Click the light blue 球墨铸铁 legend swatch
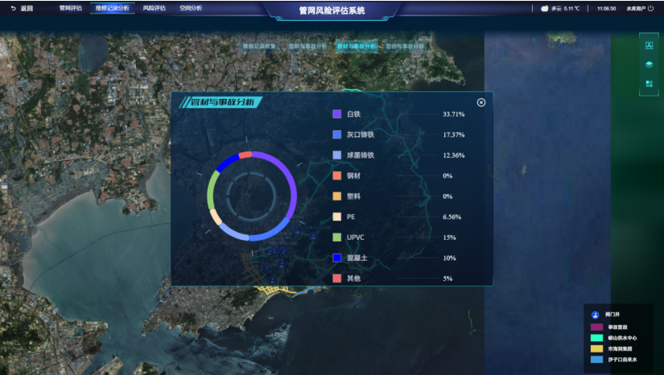 [x=337, y=155]
